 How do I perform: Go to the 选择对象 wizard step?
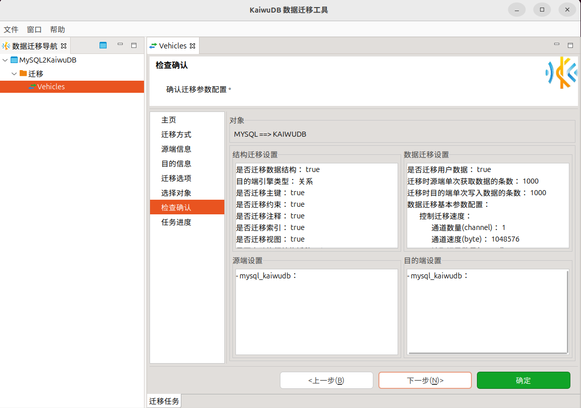click(x=187, y=193)
